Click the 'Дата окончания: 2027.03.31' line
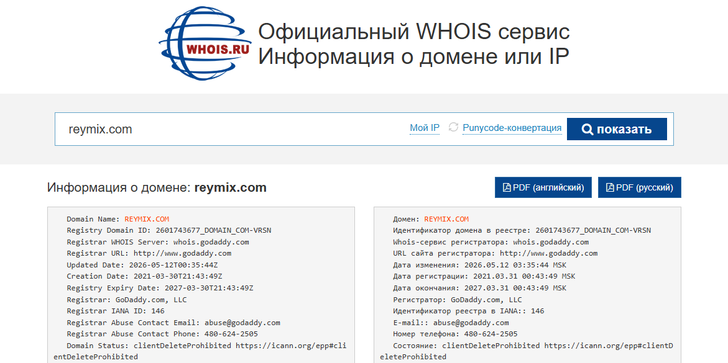 point(479,288)
